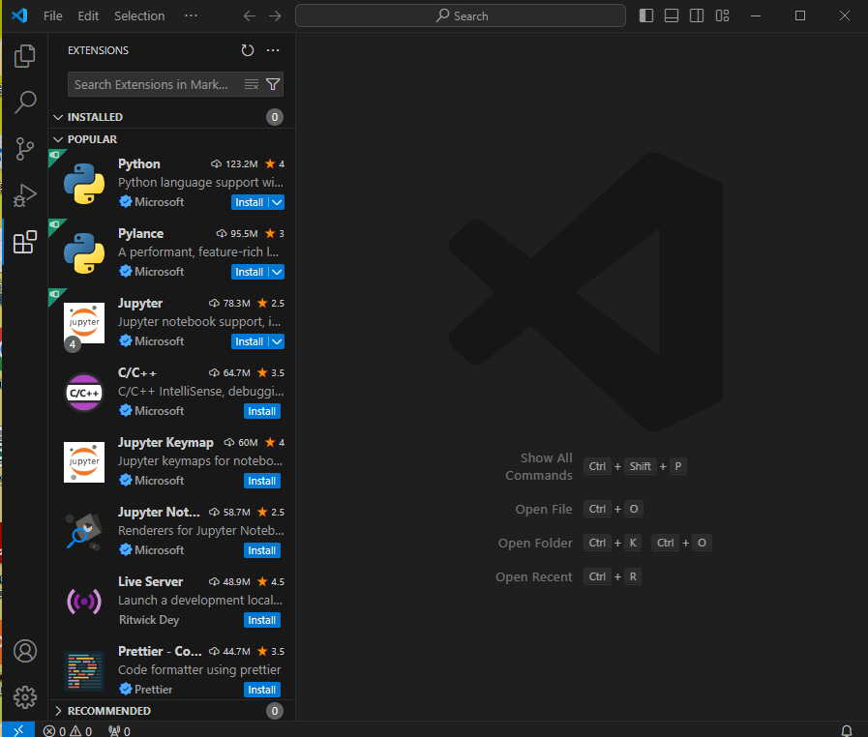Viewport: 868px width, 737px height.
Task: Open the Edit menu
Action: click(x=88, y=16)
